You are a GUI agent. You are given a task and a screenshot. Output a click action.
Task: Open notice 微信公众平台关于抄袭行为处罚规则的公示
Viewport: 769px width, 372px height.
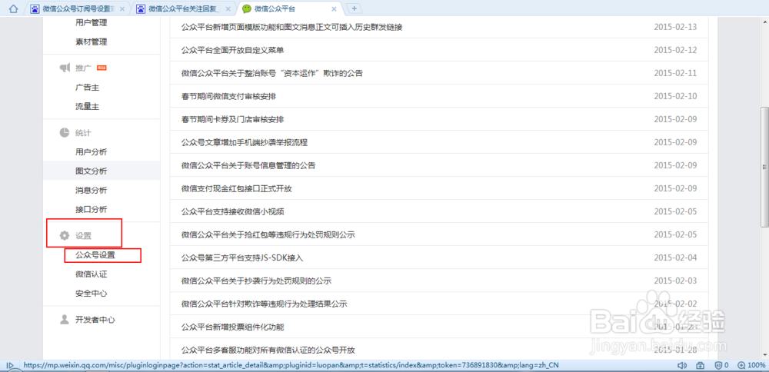(x=256, y=281)
